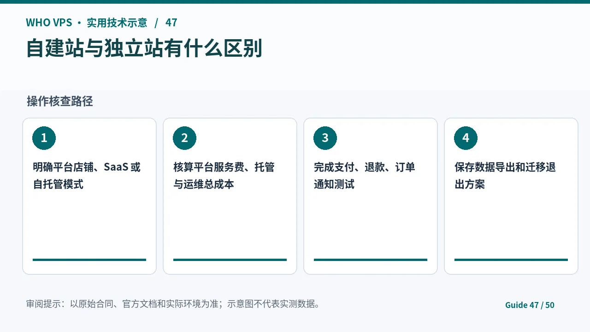The image size is (590, 332).
Task: Click the step 4 number circle
Action: click(466, 138)
